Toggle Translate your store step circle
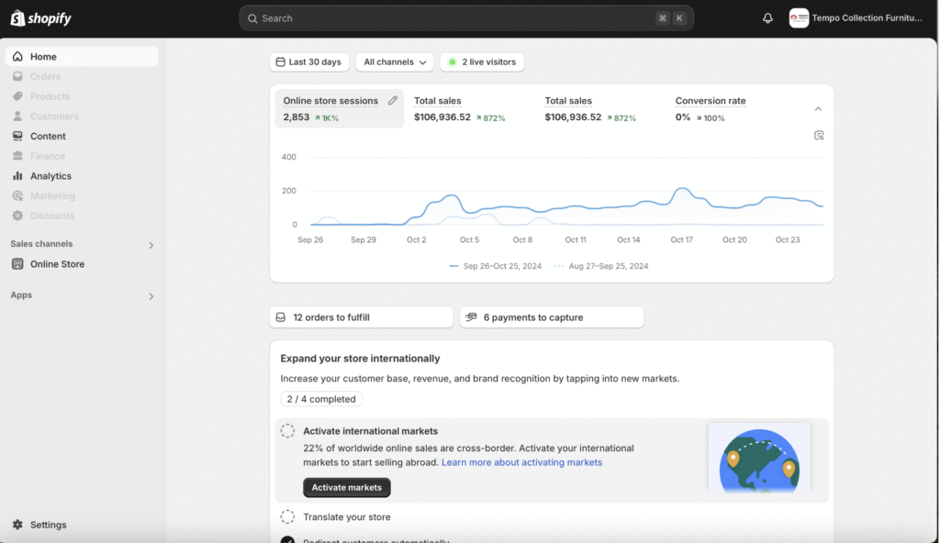Image resolution: width=940 pixels, height=543 pixels. click(287, 516)
